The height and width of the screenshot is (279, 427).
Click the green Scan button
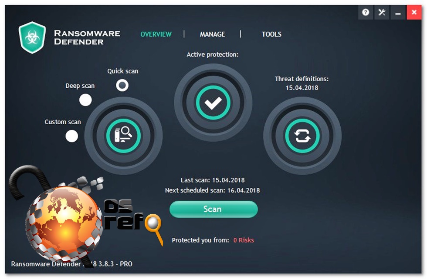(213, 209)
